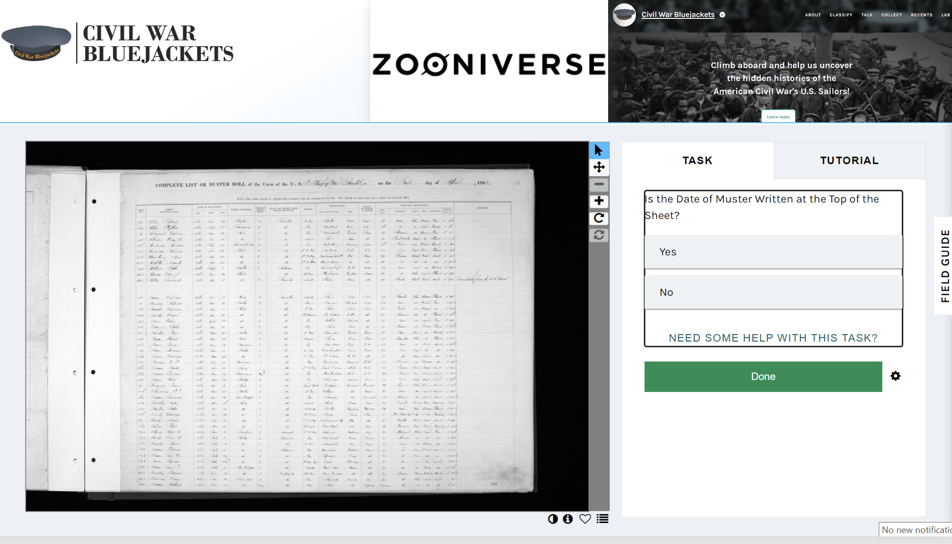The image size is (952, 544).
Task: Open the TALK menu item
Action: pyautogui.click(x=867, y=15)
